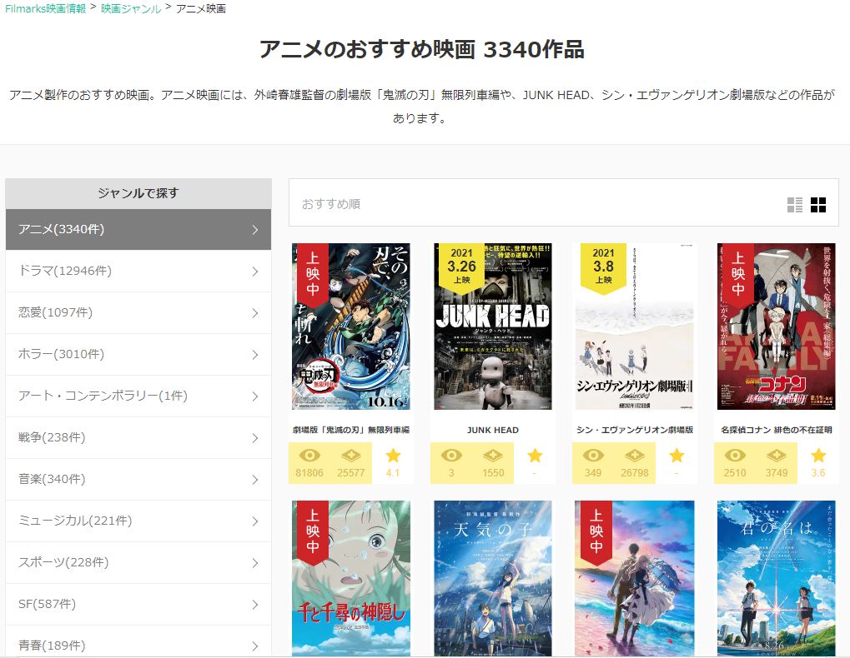Expand the ホラー(3010件) chevron arrow
This screenshot has width=850, height=658.
[254, 355]
